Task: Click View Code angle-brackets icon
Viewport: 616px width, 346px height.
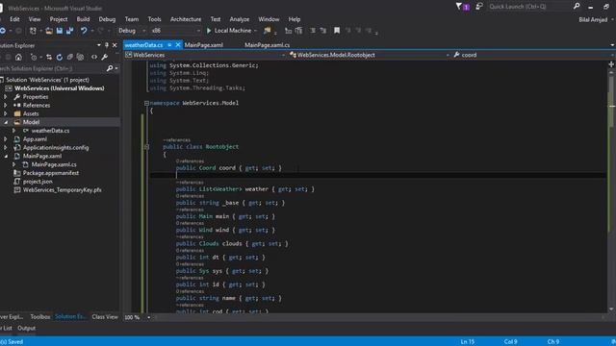Action: [x=94, y=58]
